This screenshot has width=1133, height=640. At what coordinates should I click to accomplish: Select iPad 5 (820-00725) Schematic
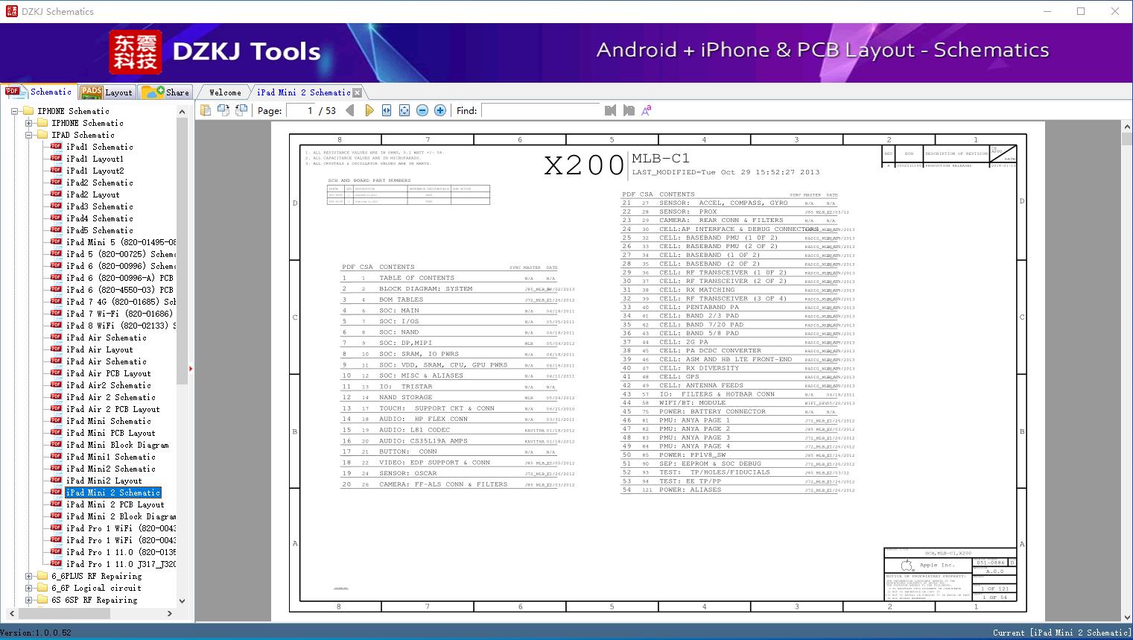coord(121,254)
